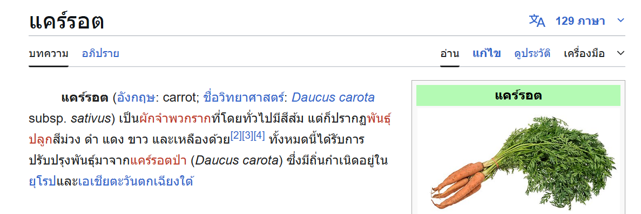Open the อภิปราย discussion tab
The width and height of the screenshot is (641, 214).
point(100,53)
